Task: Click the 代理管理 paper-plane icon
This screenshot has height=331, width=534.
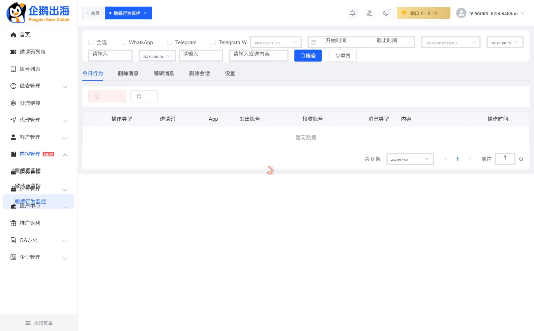Action: tap(13, 120)
